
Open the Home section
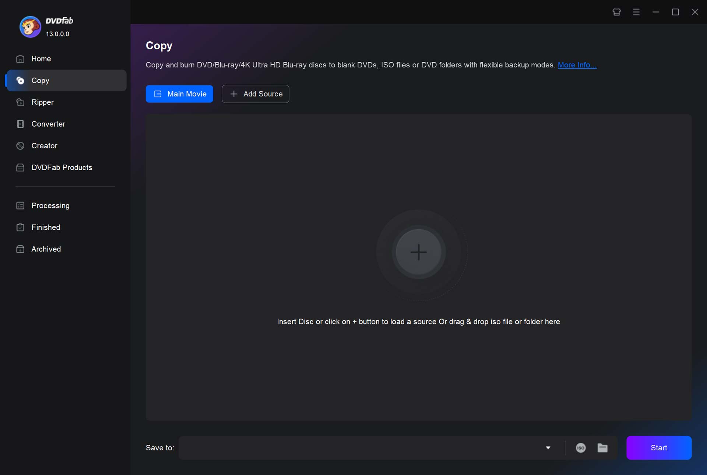(66, 59)
